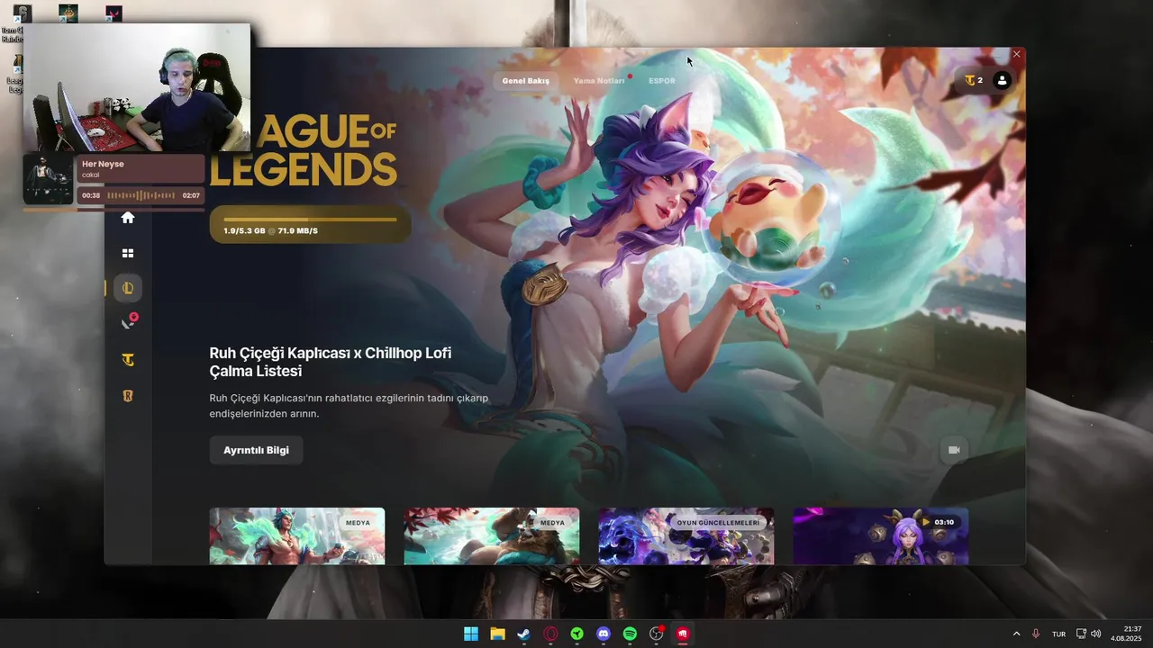Click the song waveform progress bar
This screenshot has width=1153, height=648.
141,195
